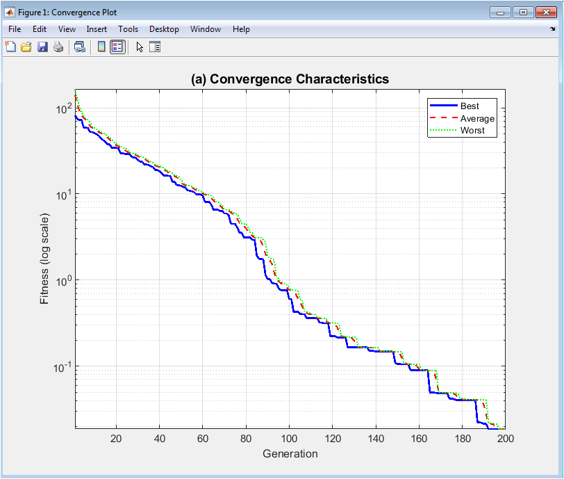This screenshot has height=479, width=564.
Task: Click the New Figure toolbar icon
Action: (x=10, y=47)
